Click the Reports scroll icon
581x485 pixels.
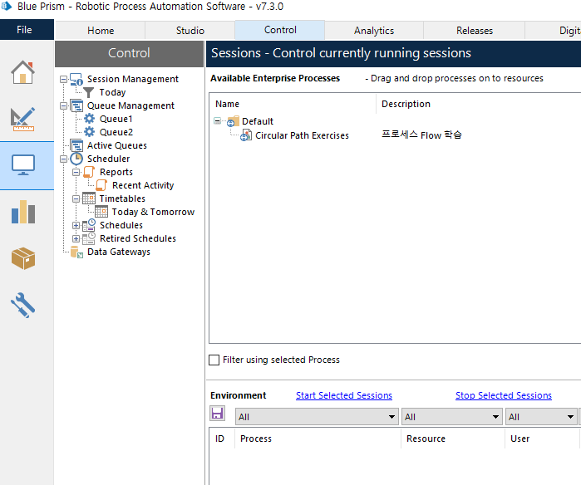89,172
